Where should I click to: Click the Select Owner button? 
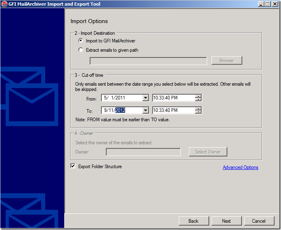pos(208,152)
